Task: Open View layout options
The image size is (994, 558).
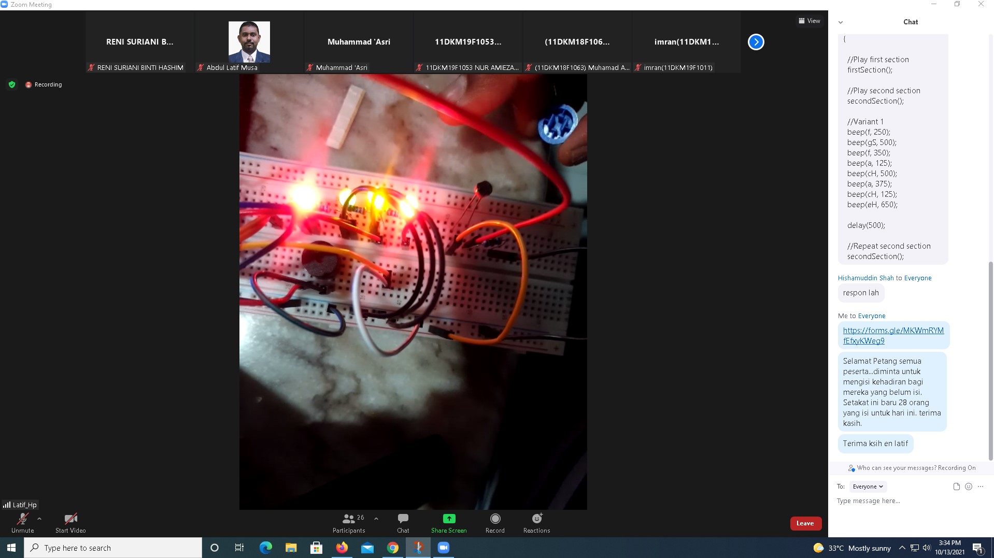Action: (810, 21)
